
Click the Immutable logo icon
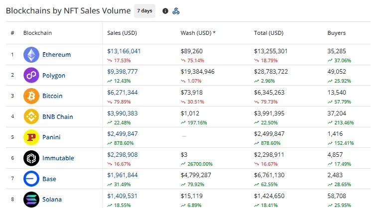[x=31, y=158]
